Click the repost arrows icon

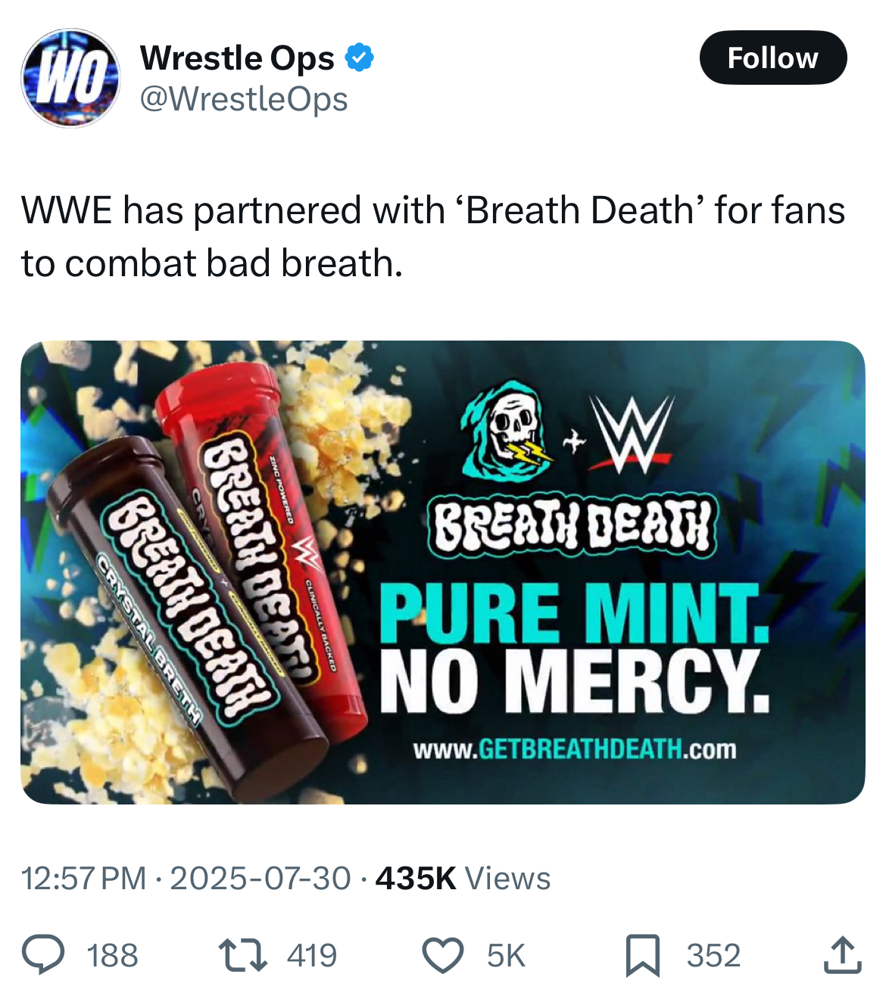click(x=242, y=955)
